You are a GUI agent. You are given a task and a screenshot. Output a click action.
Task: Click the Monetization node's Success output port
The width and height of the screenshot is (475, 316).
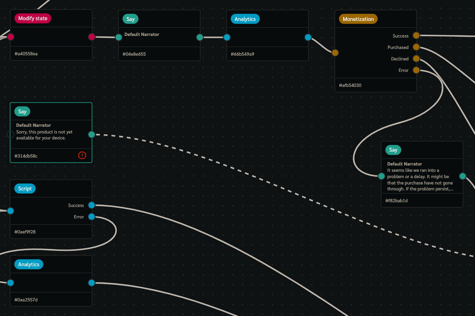click(x=416, y=36)
